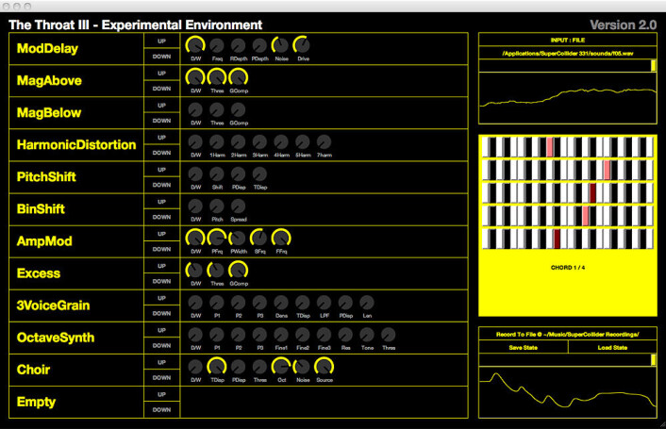This screenshot has width=666, height=429.
Task: Click the MagBelow D/W knob
Action: [x=195, y=110]
